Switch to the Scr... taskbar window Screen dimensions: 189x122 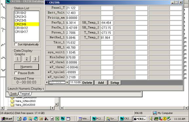click(112, 119)
